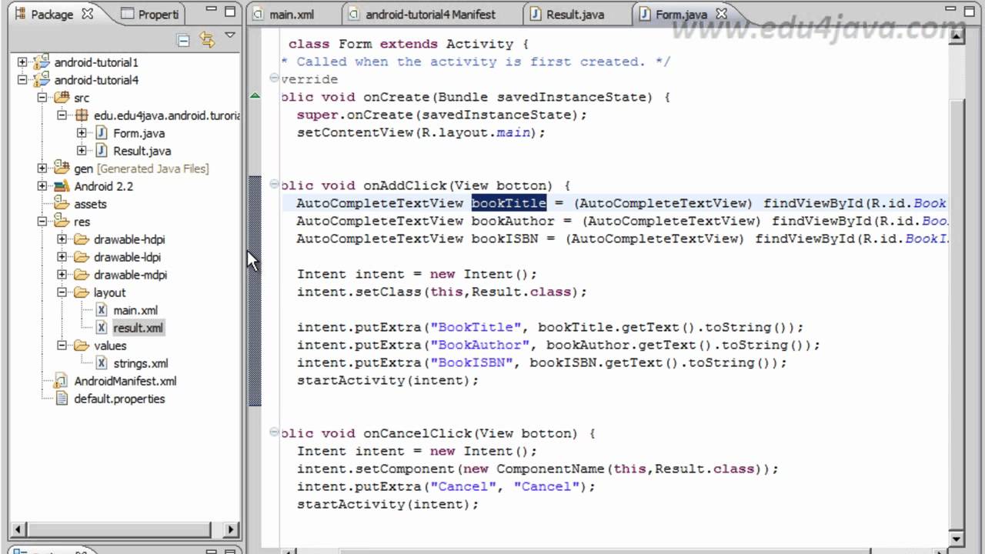
Task: Click the strings.xml file icon
Action: coord(102,363)
